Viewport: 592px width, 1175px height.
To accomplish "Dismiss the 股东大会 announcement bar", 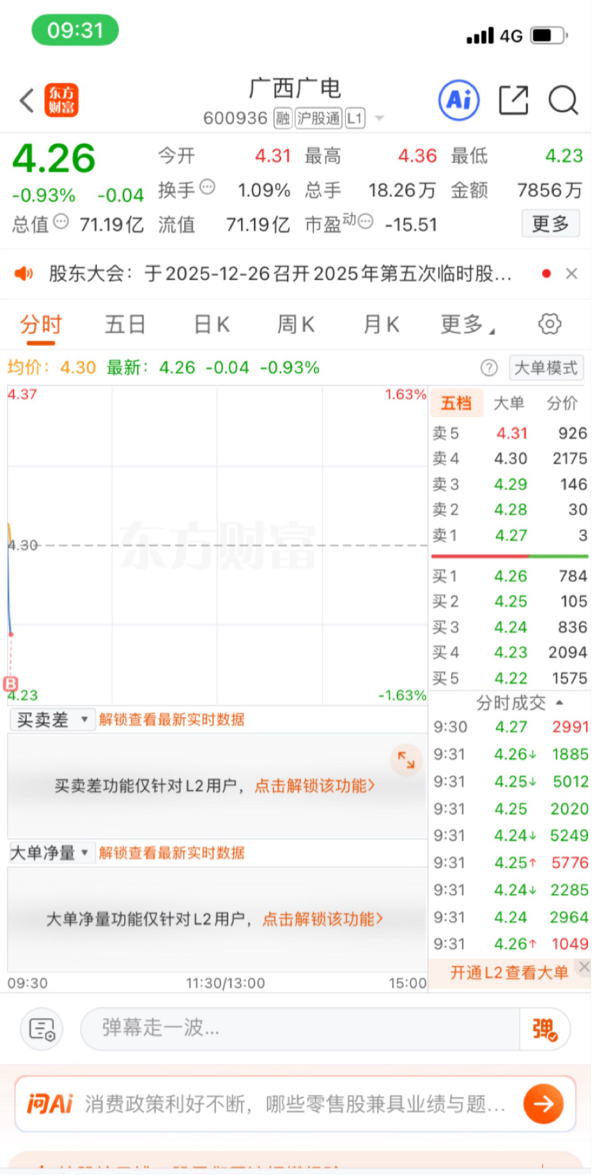I will tap(571, 273).
